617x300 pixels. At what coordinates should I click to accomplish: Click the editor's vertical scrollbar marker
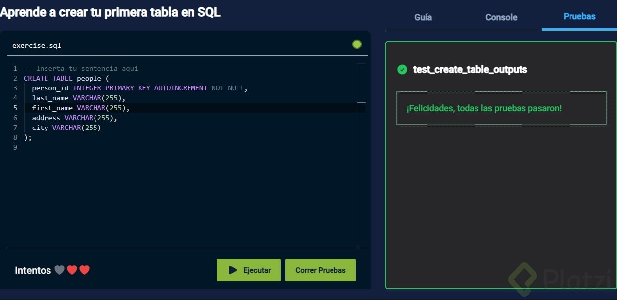[361, 103]
